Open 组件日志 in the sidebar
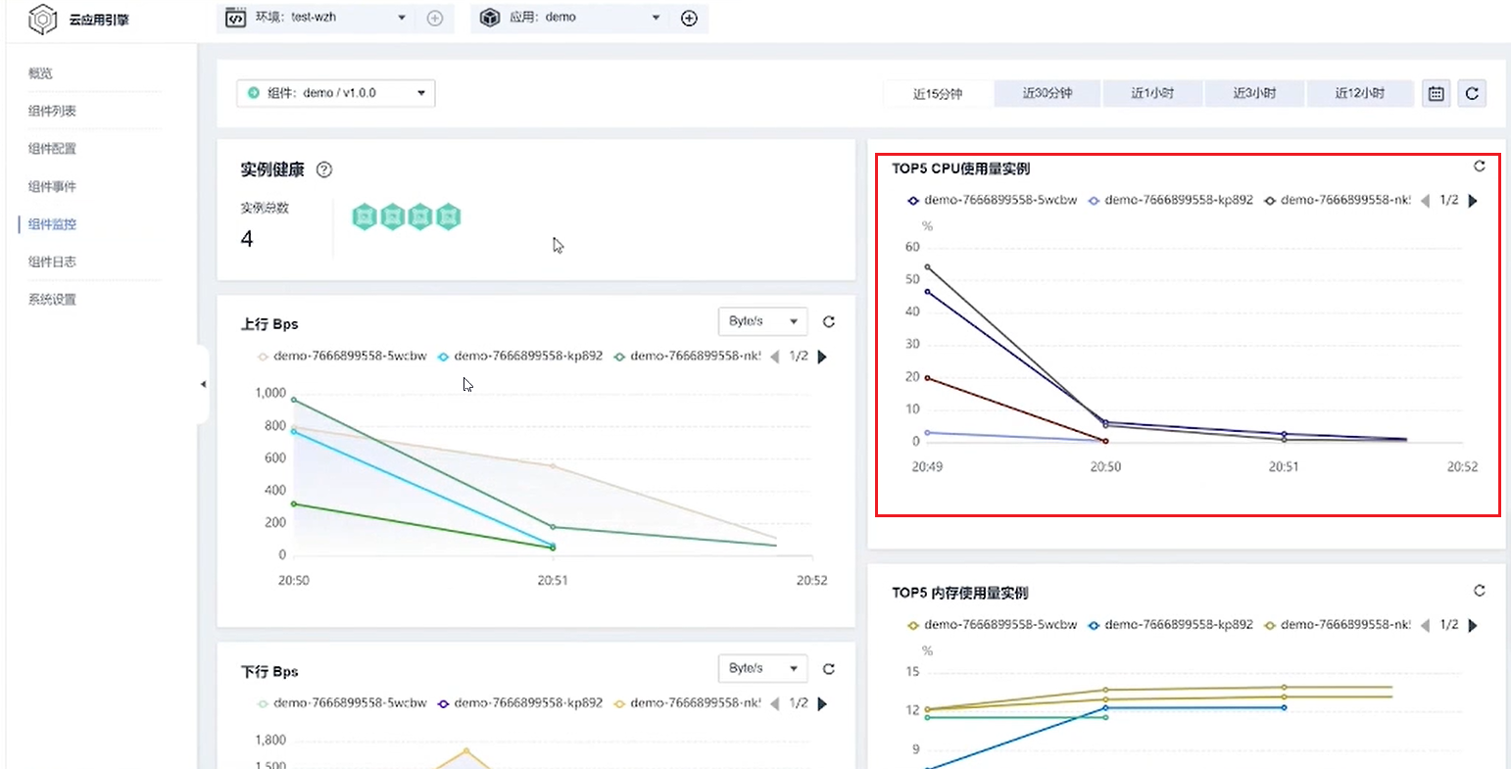Viewport: 1511px width, 769px height. 52,262
